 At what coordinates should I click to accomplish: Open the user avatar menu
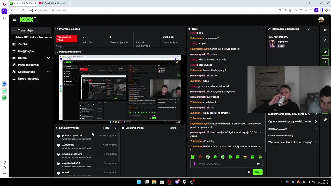coord(321,20)
